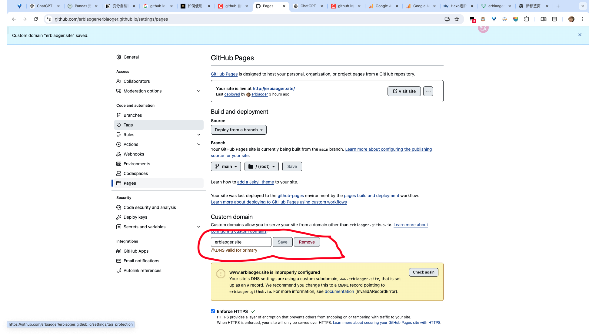Click the Webhooks icon in sidebar
Viewport: 589px width, 336px height.
(119, 154)
